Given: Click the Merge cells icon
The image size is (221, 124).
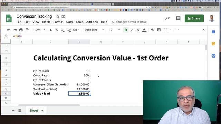Looking at the screenshot, I should coord(166,30).
